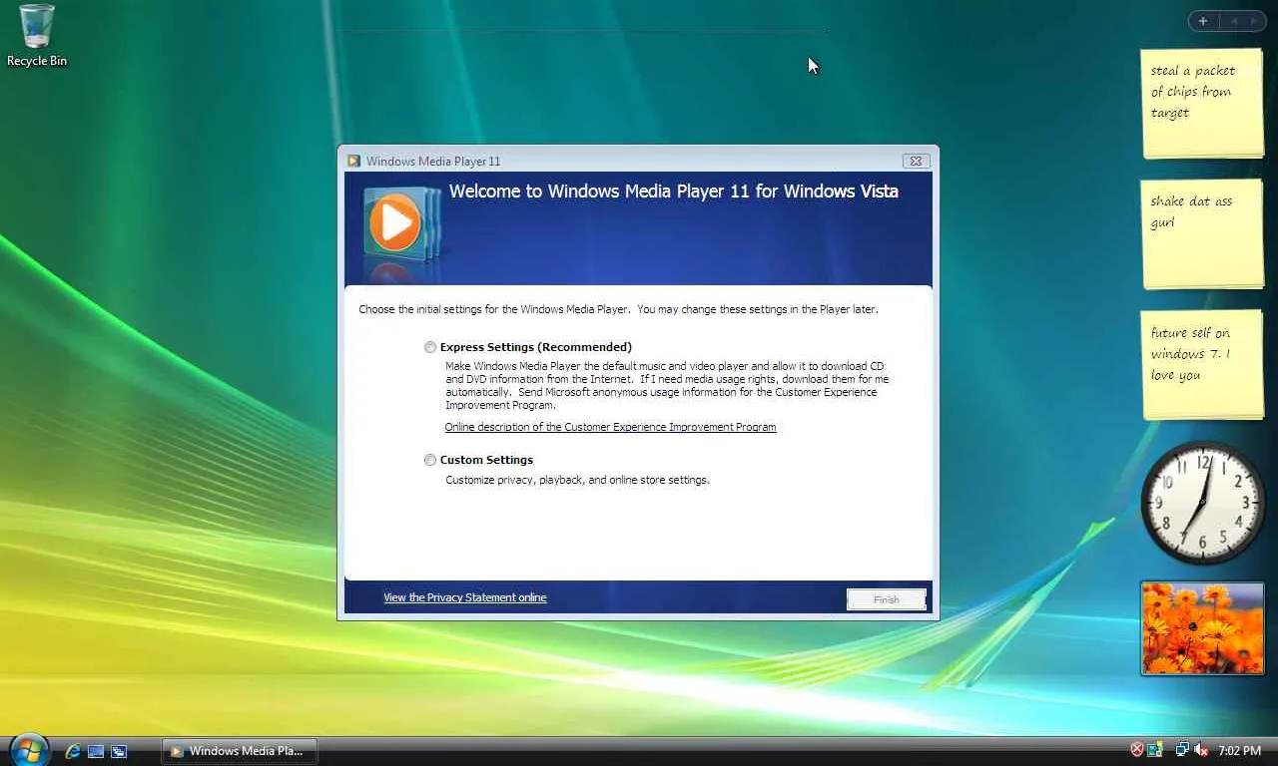The height and width of the screenshot is (766, 1278).
Task: Select the Express Settings (Recommended) radio button
Action: pos(430,347)
